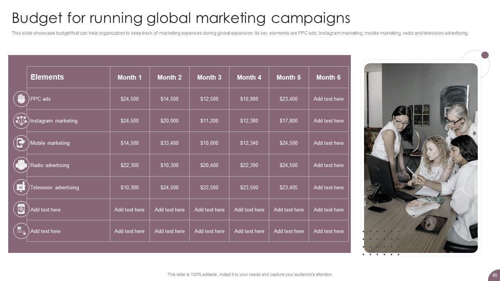Click the footer editable note text

[250, 275]
